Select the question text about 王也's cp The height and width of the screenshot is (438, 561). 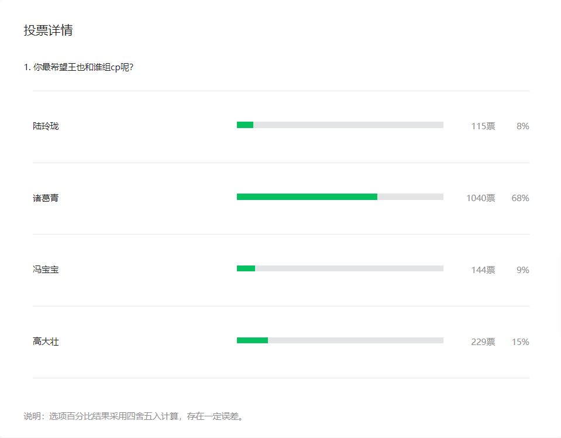[78, 67]
